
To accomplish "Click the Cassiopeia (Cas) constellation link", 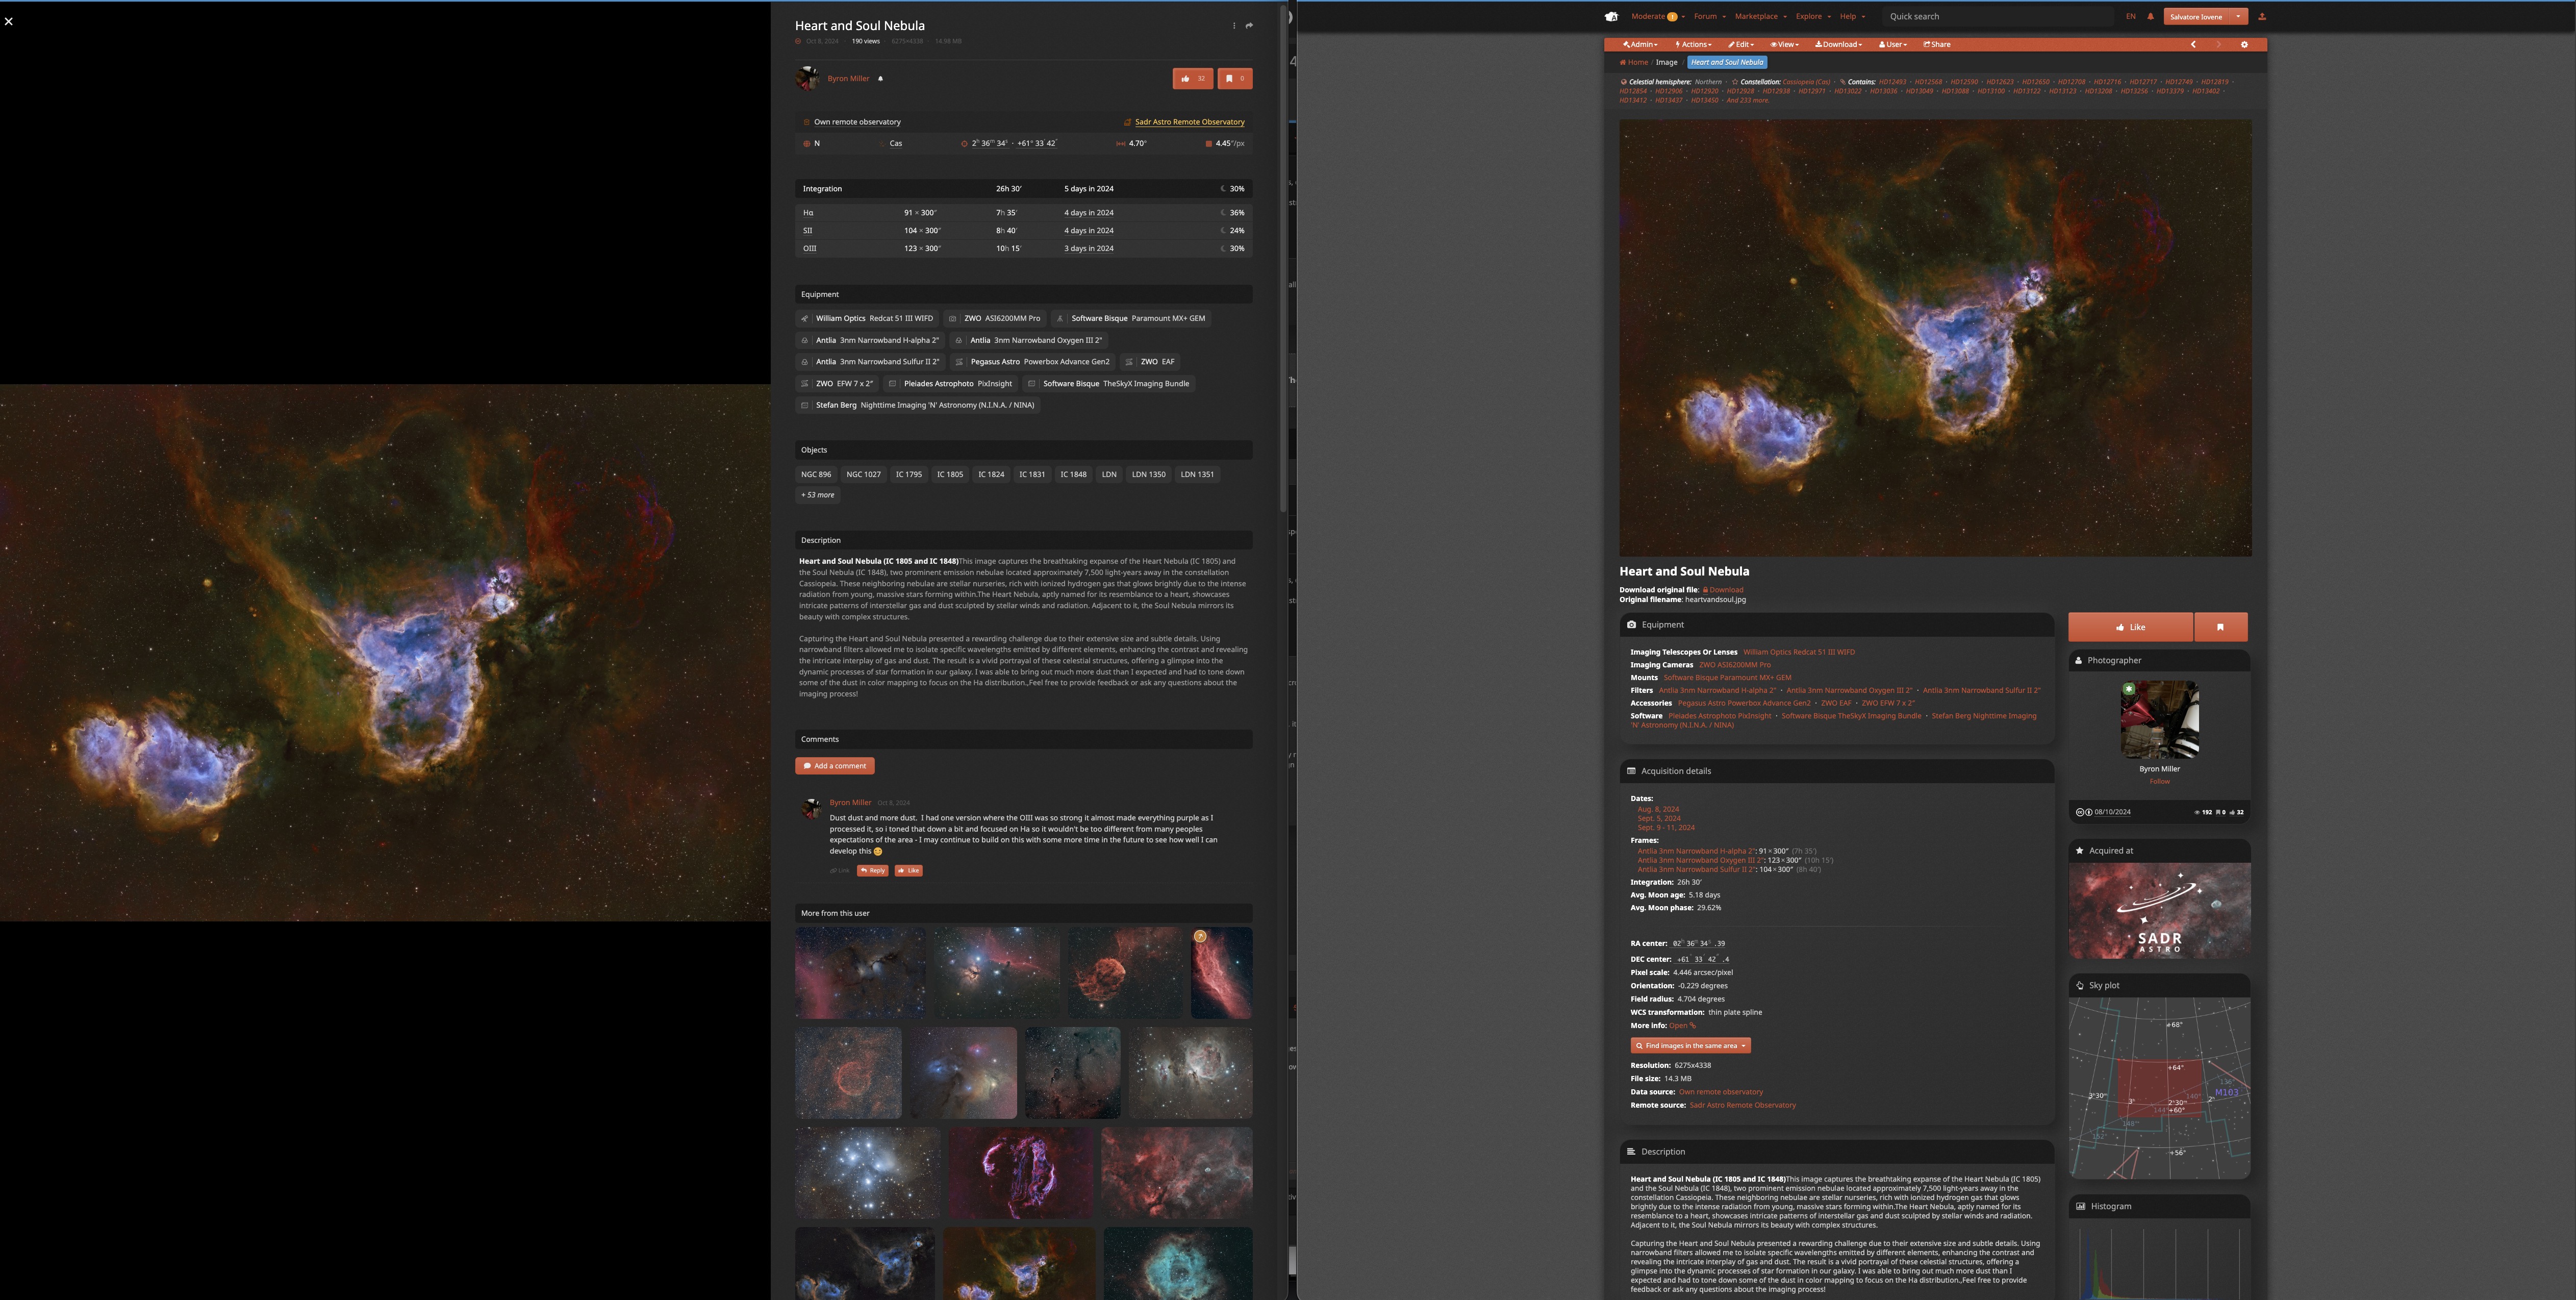I will pos(1806,82).
